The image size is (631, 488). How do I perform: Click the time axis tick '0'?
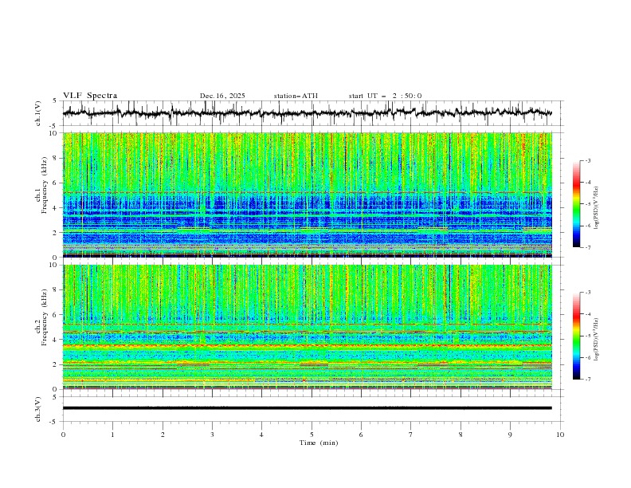tap(63, 435)
